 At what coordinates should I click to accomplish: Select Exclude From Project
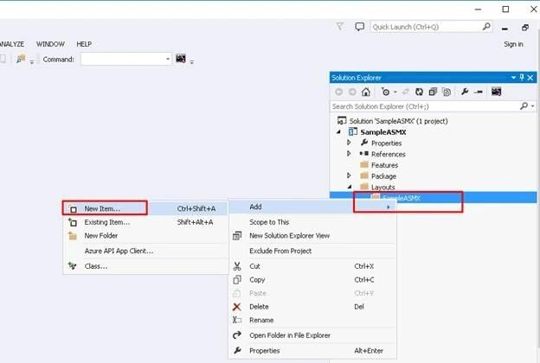[x=312, y=252]
